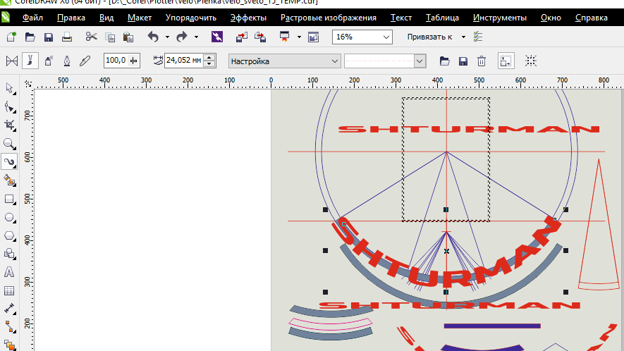Click the Application launcher icon
The height and width of the screenshot is (351, 624).
point(285,37)
